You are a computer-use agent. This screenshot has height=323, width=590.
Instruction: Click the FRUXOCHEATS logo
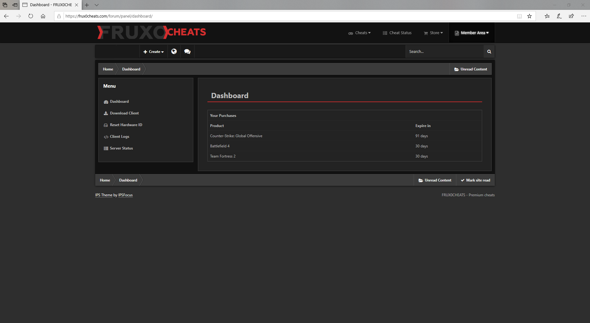pos(151,32)
